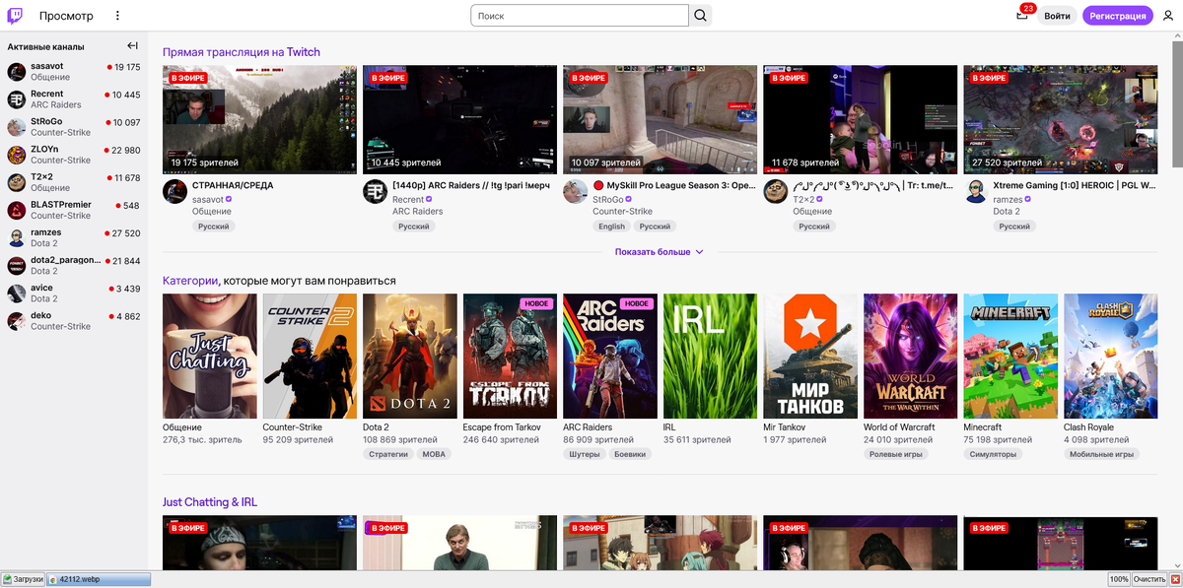Click the Категории heading link
Image resolution: width=1183 pixels, height=588 pixels.
tap(190, 281)
